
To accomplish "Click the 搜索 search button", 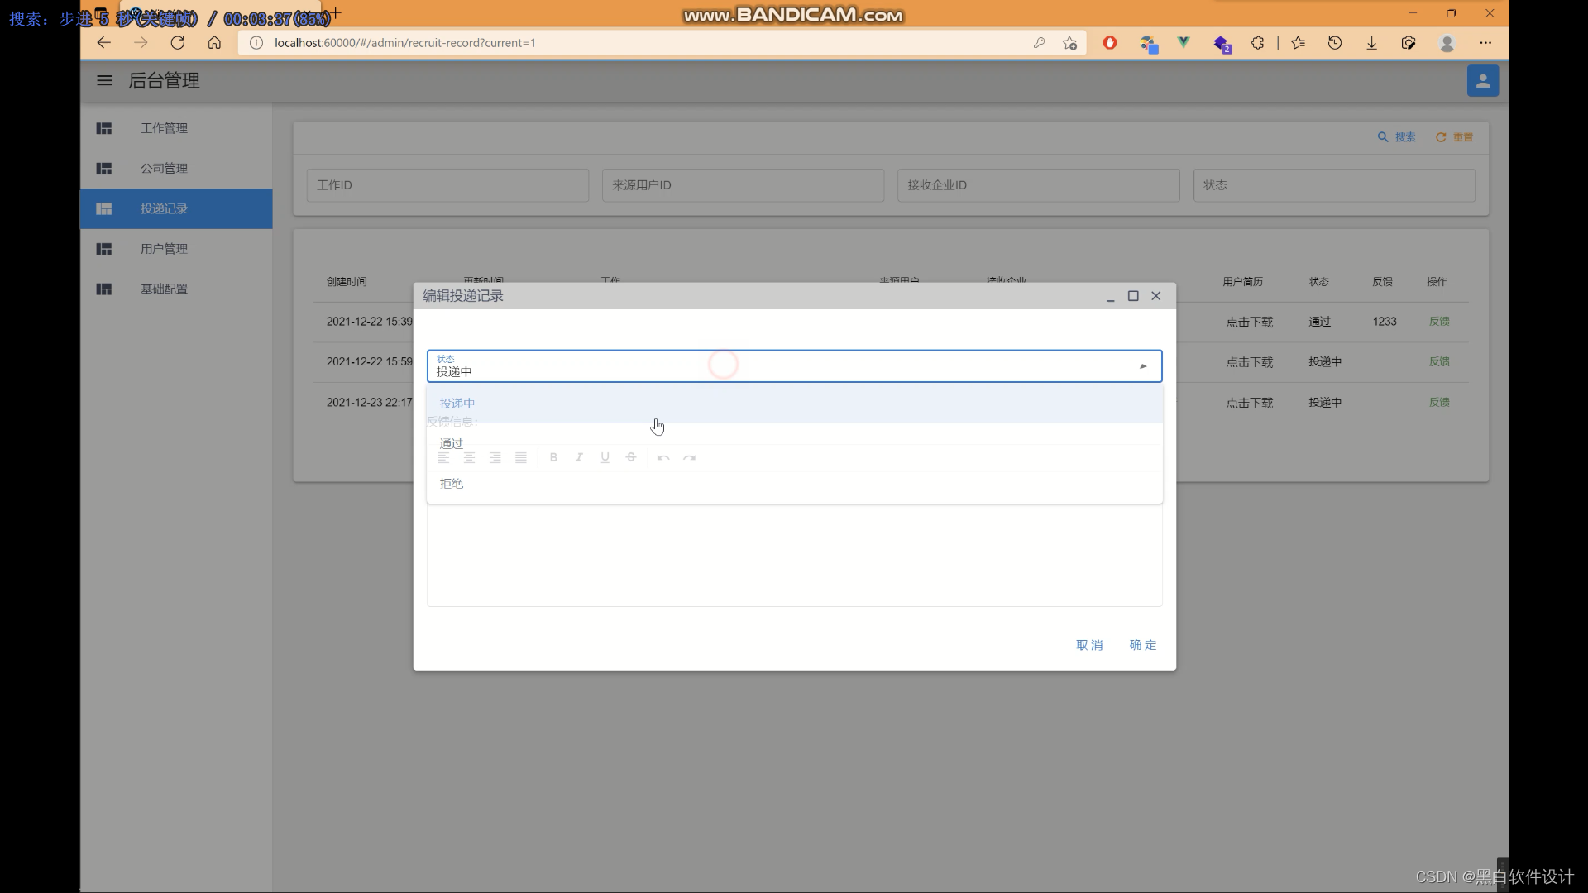I will pyautogui.click(x=1397, y=137).
